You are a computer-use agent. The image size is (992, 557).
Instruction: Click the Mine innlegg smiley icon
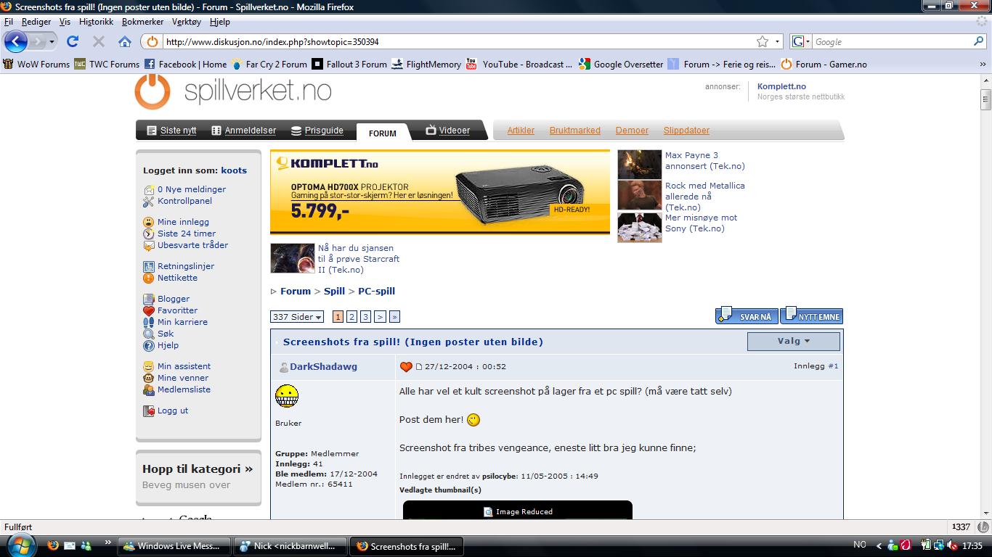click(x=149, y=222)
